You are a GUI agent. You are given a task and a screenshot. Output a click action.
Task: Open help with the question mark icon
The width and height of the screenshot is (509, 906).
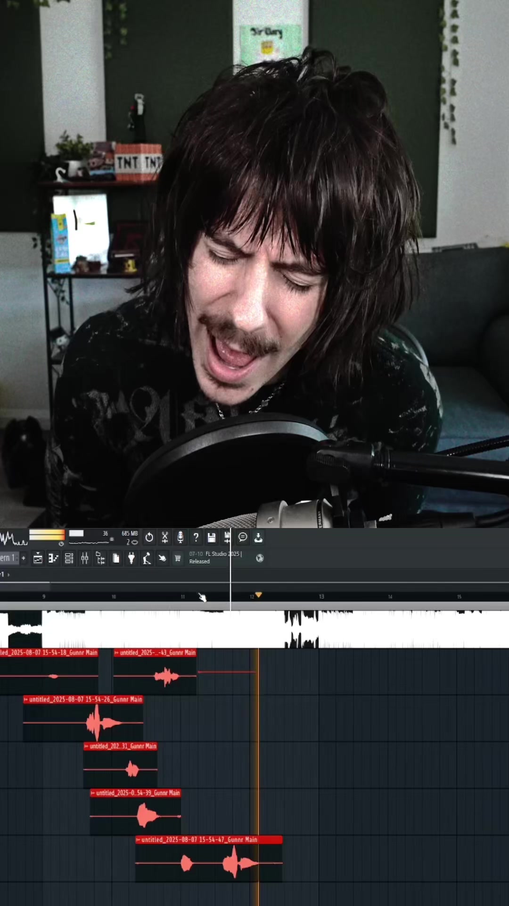tap(196, 537)
